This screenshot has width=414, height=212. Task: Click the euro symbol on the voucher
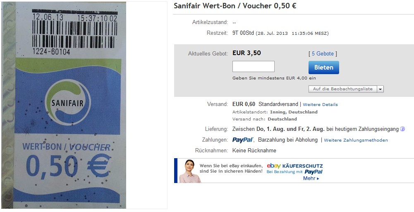[x=98, y=166]
